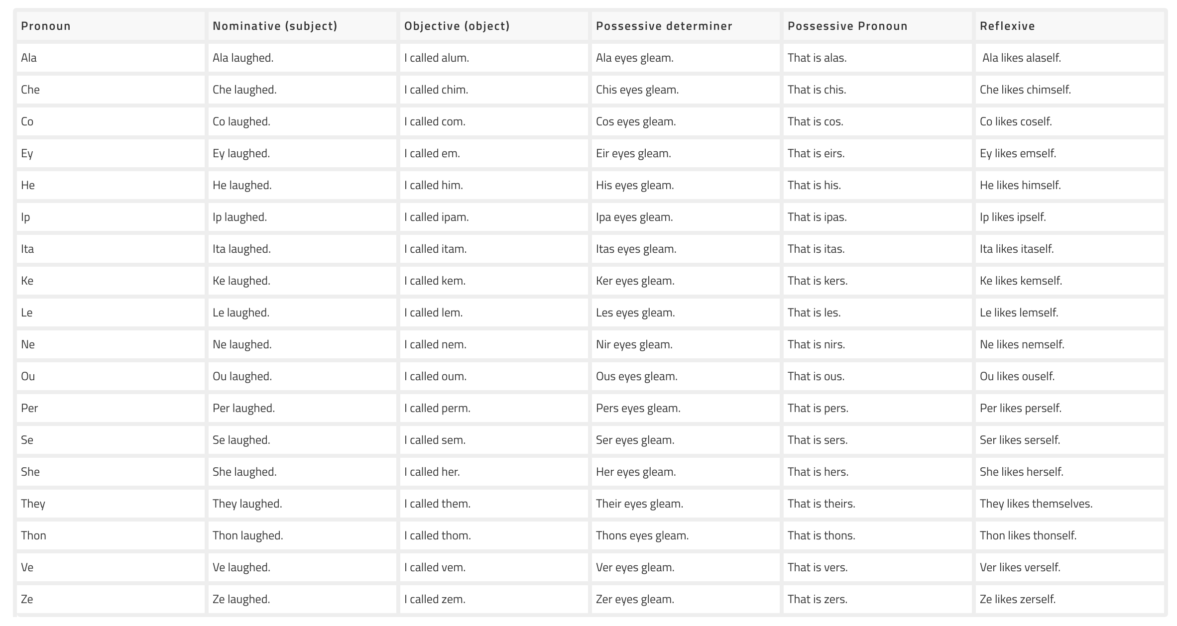Click the "She" pronoun cell
1177x626 pixels.
(x=30, y=472)
